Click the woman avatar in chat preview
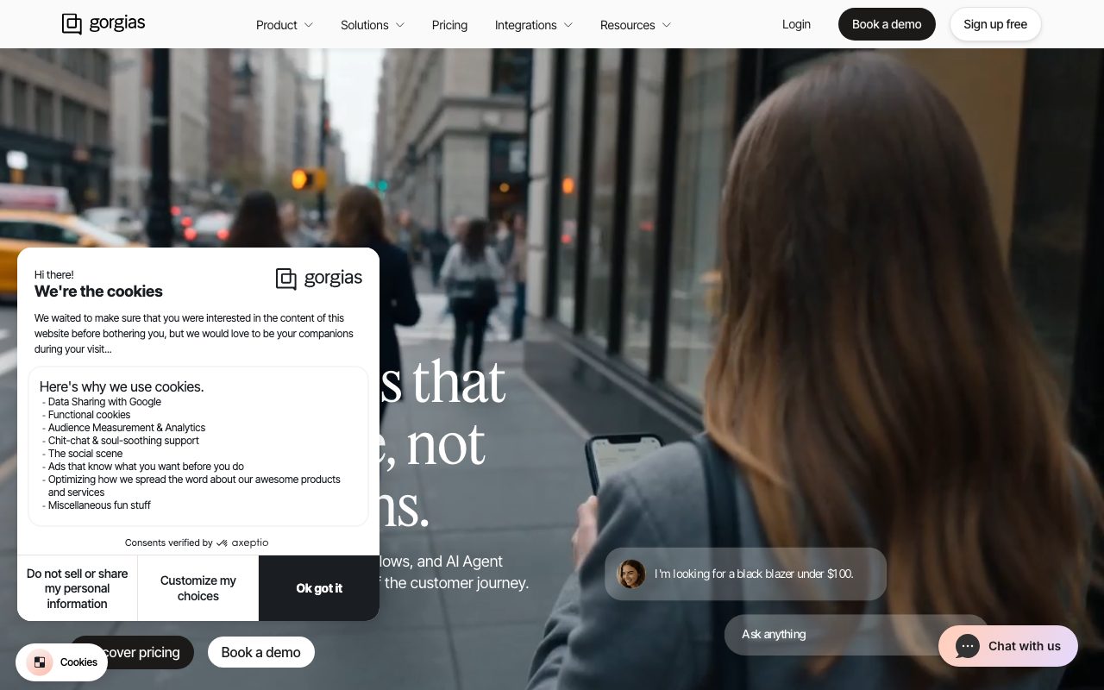 [x=631, y=574]
